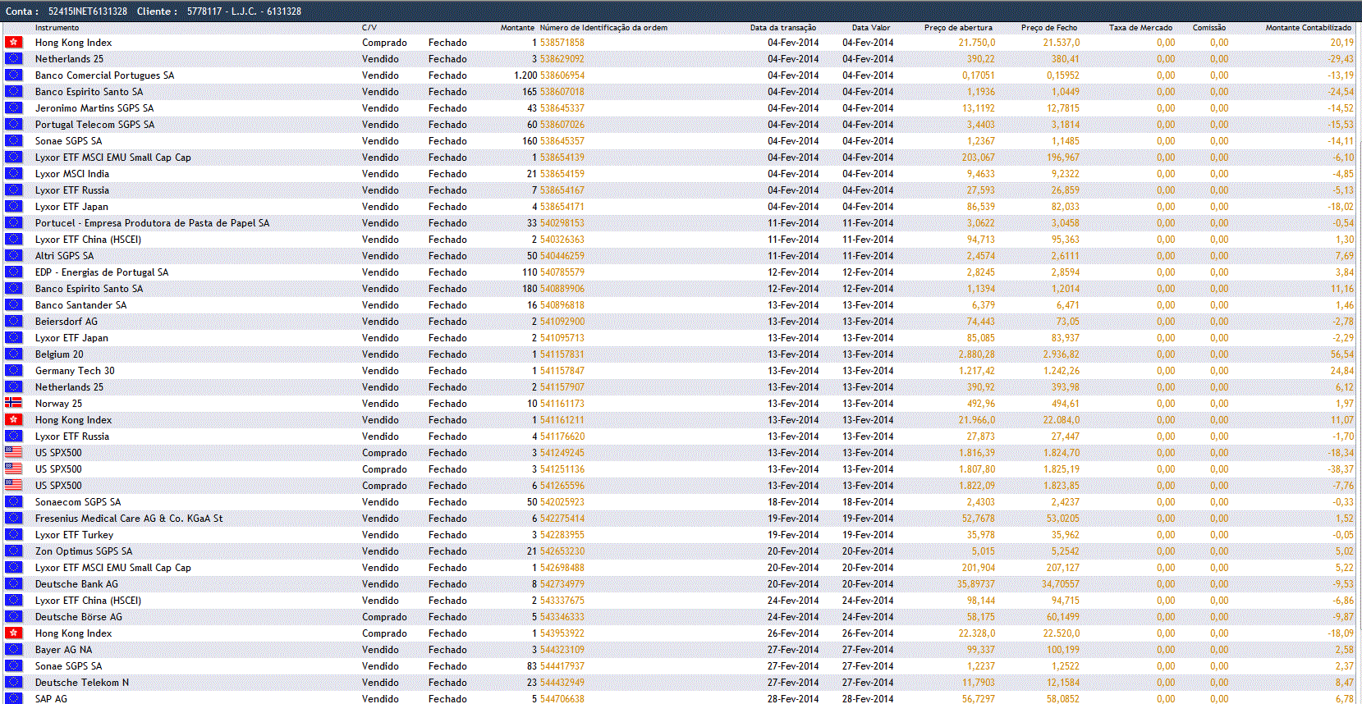Image resolution: width=1362 pixels, height=704 pixels.
Task: Click the Banco Santander SA instrument name
Action: (81, 305)
